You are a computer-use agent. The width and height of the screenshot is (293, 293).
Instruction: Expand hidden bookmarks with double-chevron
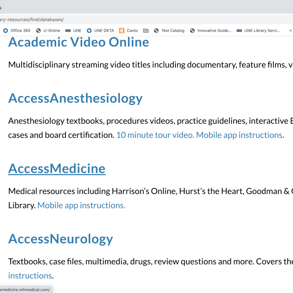[291, 31]
